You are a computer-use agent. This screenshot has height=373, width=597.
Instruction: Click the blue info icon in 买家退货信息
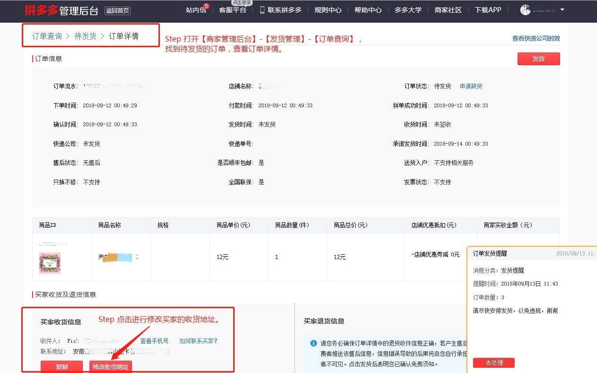click(x=313, y=344)
